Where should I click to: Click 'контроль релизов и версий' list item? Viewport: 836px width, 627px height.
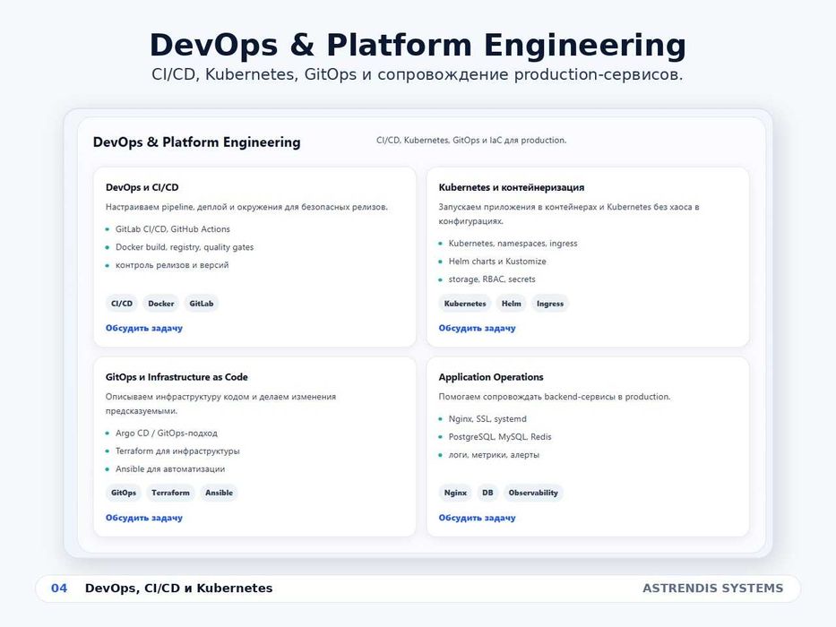pyautogui.click(x=172, y=265)
